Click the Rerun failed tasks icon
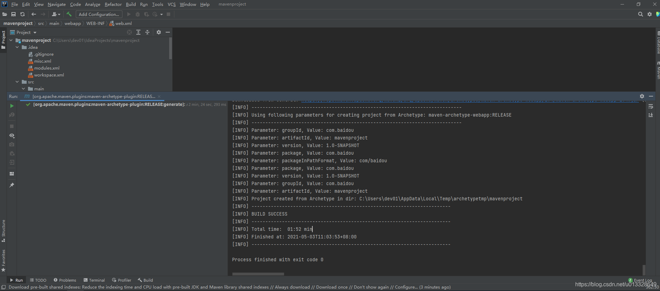Image resolution: width=660 pixels, height=291 pixels. tap(12, 115)
